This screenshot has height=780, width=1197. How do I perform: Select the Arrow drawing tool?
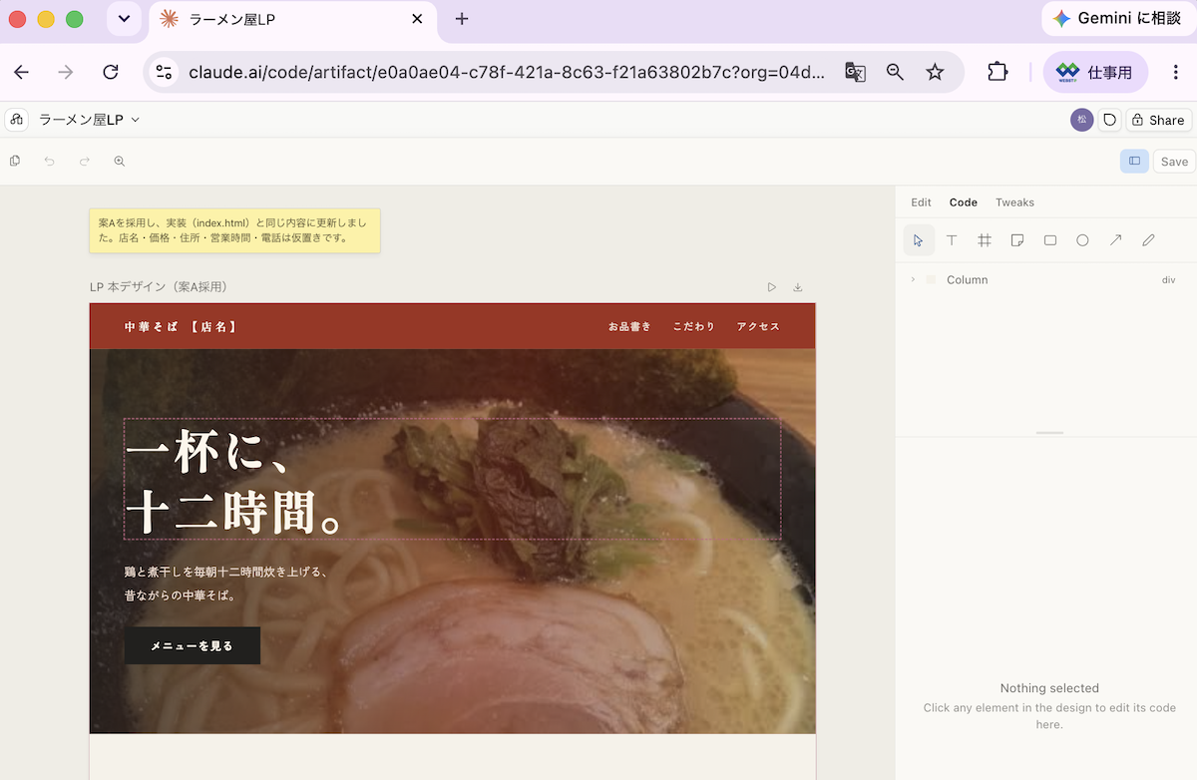click(1116, 240)
